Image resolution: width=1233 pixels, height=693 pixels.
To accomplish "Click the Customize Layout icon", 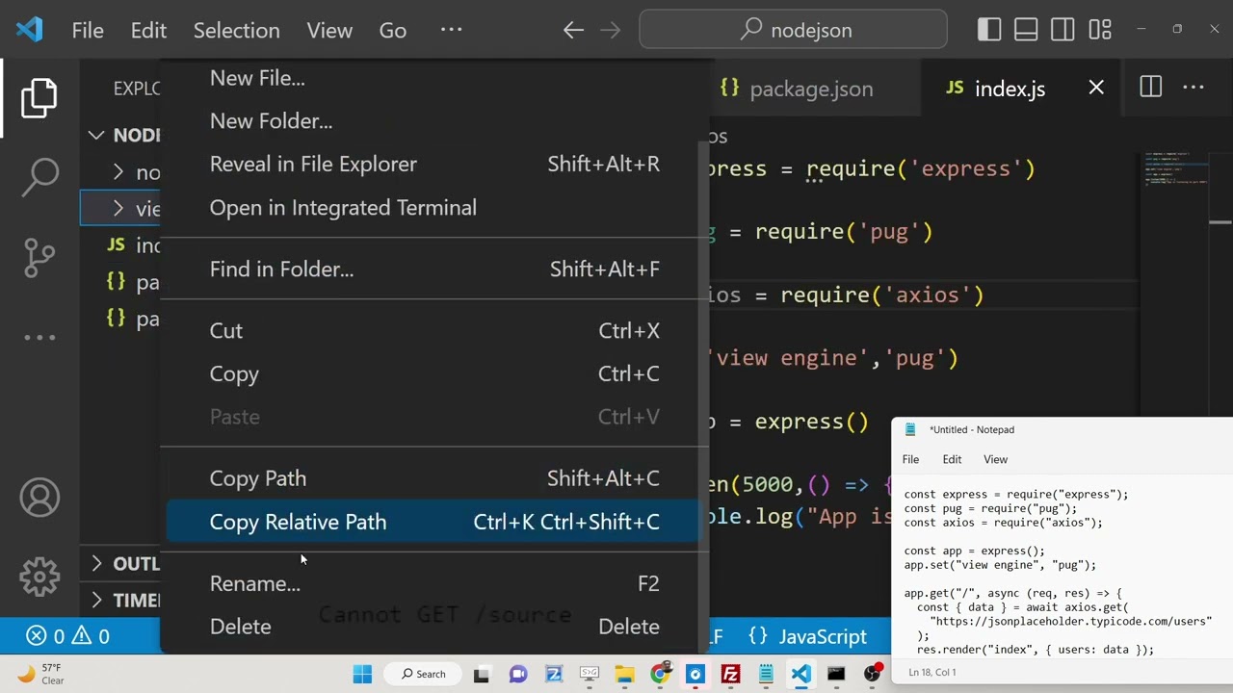I will coord(1100,30).
